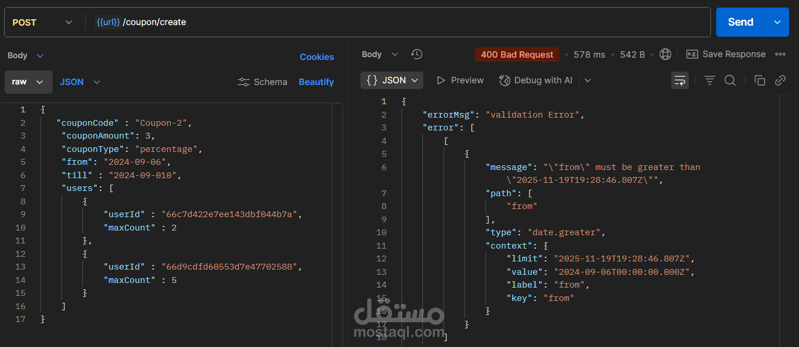Screen dimensions: 799x347
Task: Click the request URL input field
Action: (x=398, y=22)
